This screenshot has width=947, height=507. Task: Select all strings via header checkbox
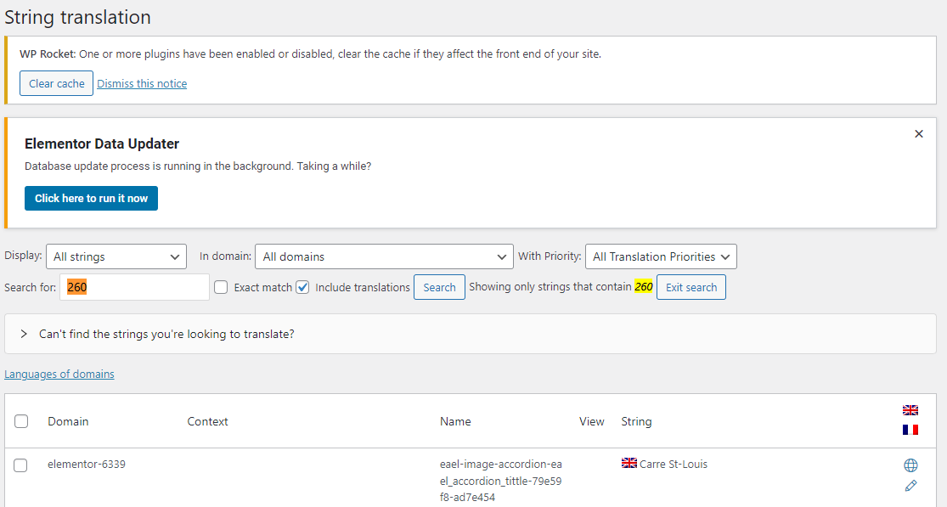(21, 421)
